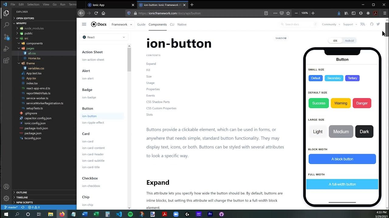Open the Extensions view in VS Code

[x=6, y=60]
